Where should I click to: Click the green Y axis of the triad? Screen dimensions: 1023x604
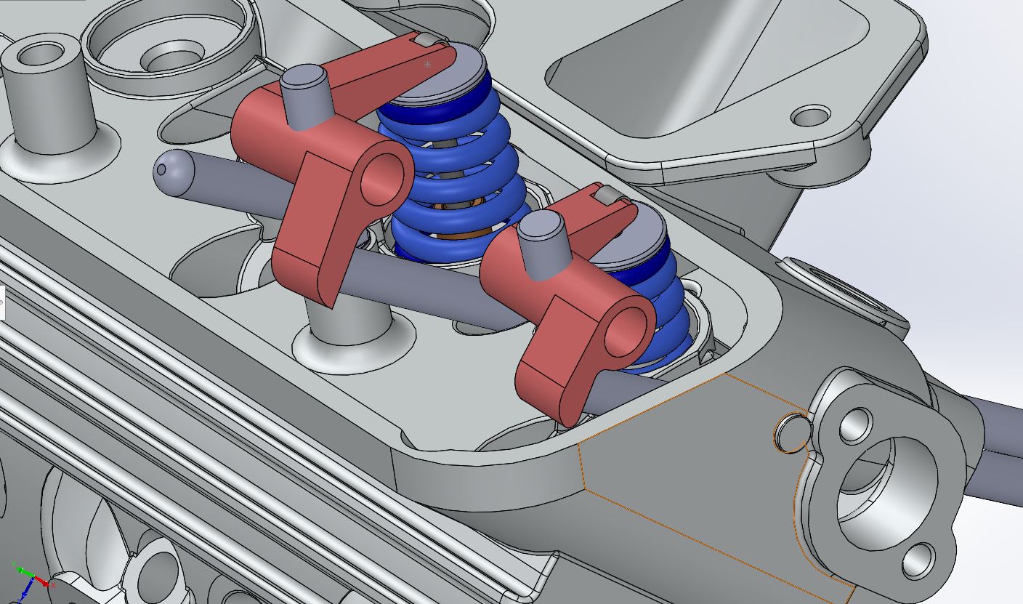[x=25, y=572]
